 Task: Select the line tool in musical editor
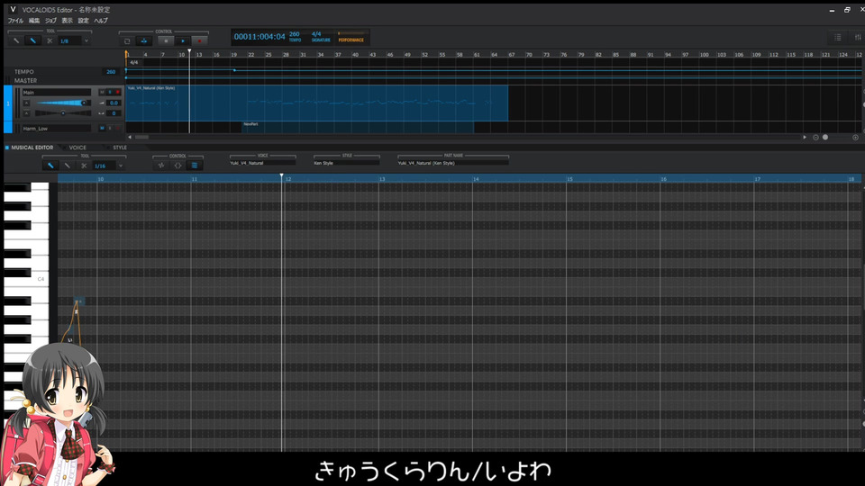tap(68, 166)
